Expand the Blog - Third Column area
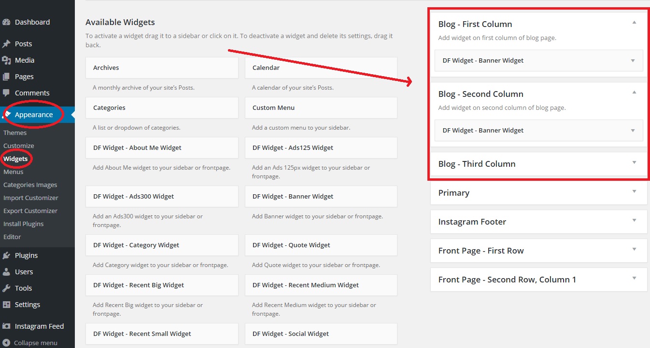 (x=634, y=162)
